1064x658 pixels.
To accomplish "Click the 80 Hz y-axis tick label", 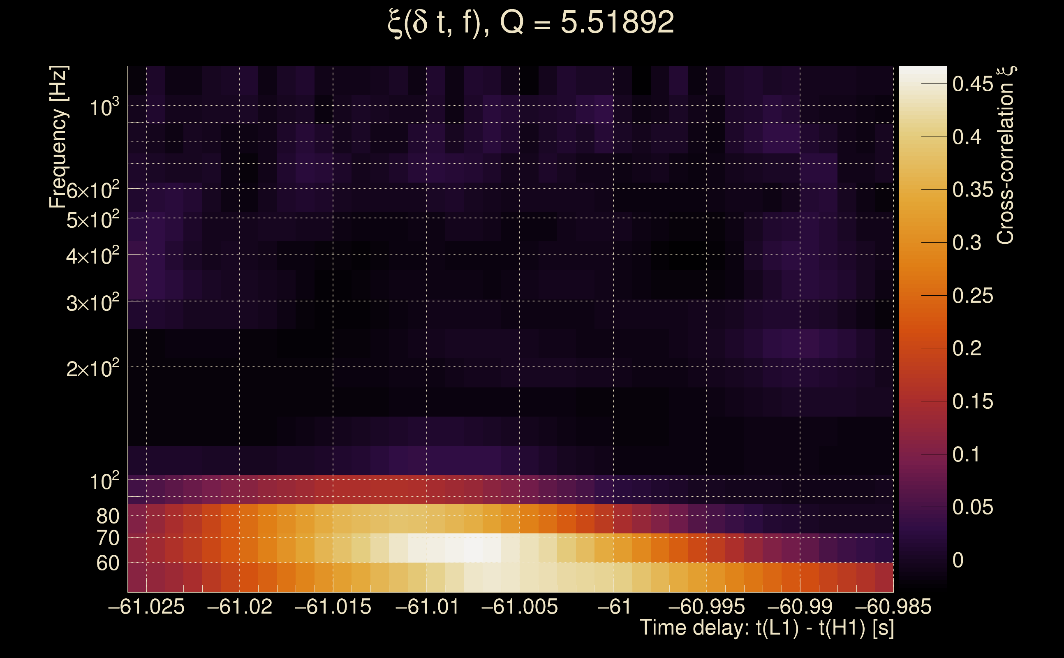I will coord(107,516).
